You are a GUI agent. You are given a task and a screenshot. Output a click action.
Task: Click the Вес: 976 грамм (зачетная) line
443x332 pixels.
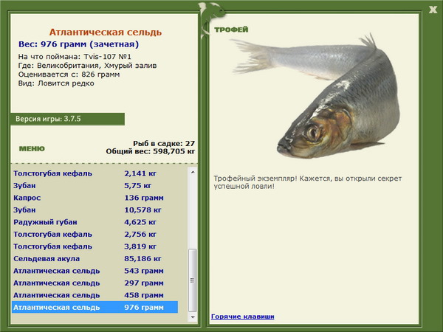point(78,44)
